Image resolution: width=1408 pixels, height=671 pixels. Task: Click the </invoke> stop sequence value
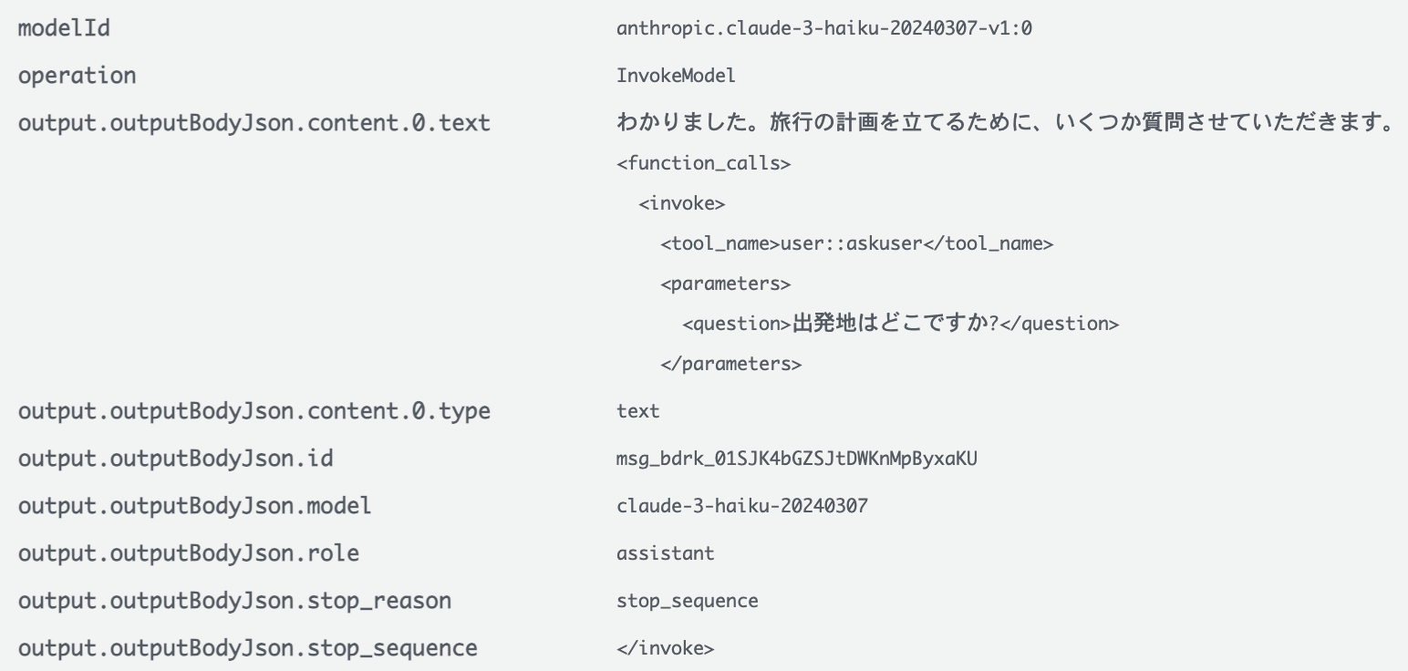coord(666,648)
